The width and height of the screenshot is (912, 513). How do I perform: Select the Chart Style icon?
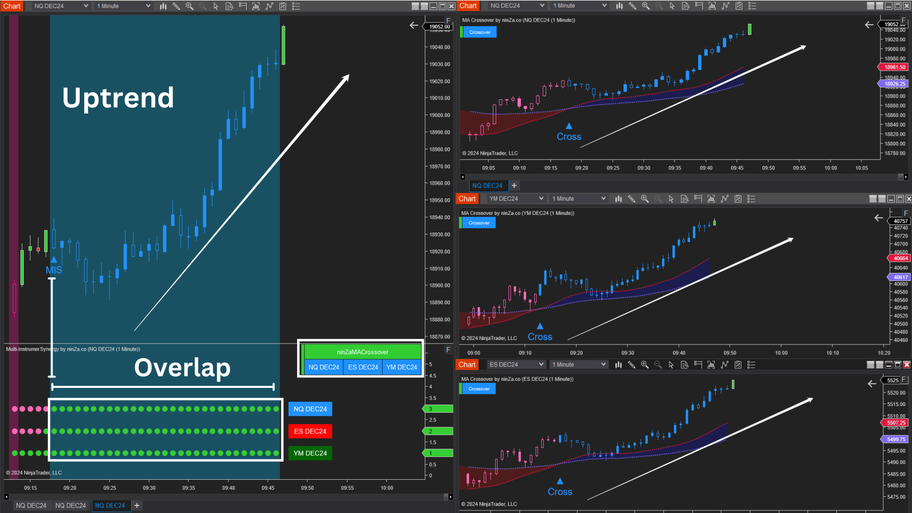point(162,6)
